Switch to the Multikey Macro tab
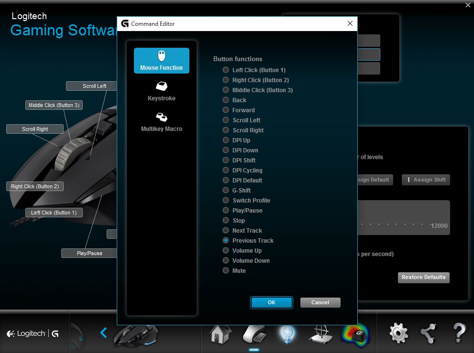 tap(161, 121)
